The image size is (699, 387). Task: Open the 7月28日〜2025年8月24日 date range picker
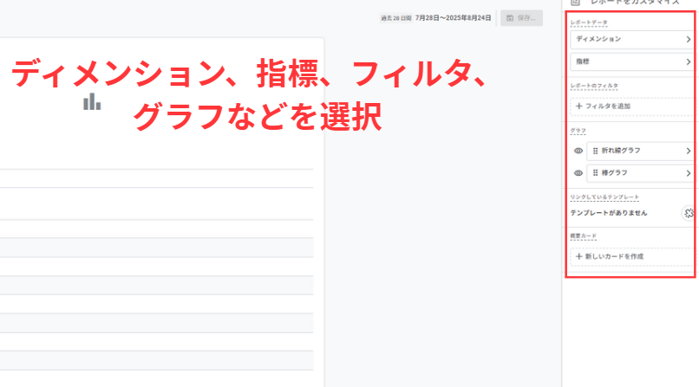tap(454, 18)
